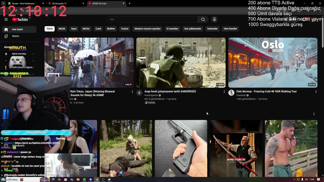Open a new Chrome tab
Viewport: 324px width, 182px height.
130,4
